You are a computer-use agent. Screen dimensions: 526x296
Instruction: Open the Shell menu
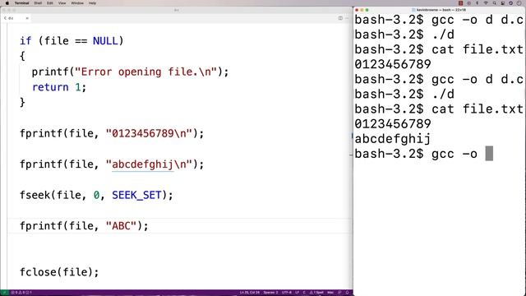(x=38, y=3)
